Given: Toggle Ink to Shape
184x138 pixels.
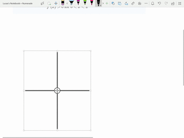Looking at the screenshot, I should click(x=120, y=3).
